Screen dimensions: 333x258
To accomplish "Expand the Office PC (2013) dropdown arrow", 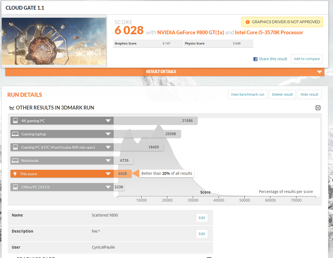I will (x=108, y=187).
